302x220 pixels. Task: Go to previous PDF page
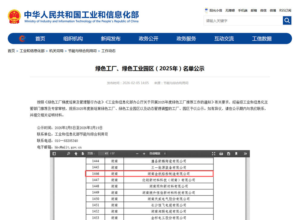76,154
